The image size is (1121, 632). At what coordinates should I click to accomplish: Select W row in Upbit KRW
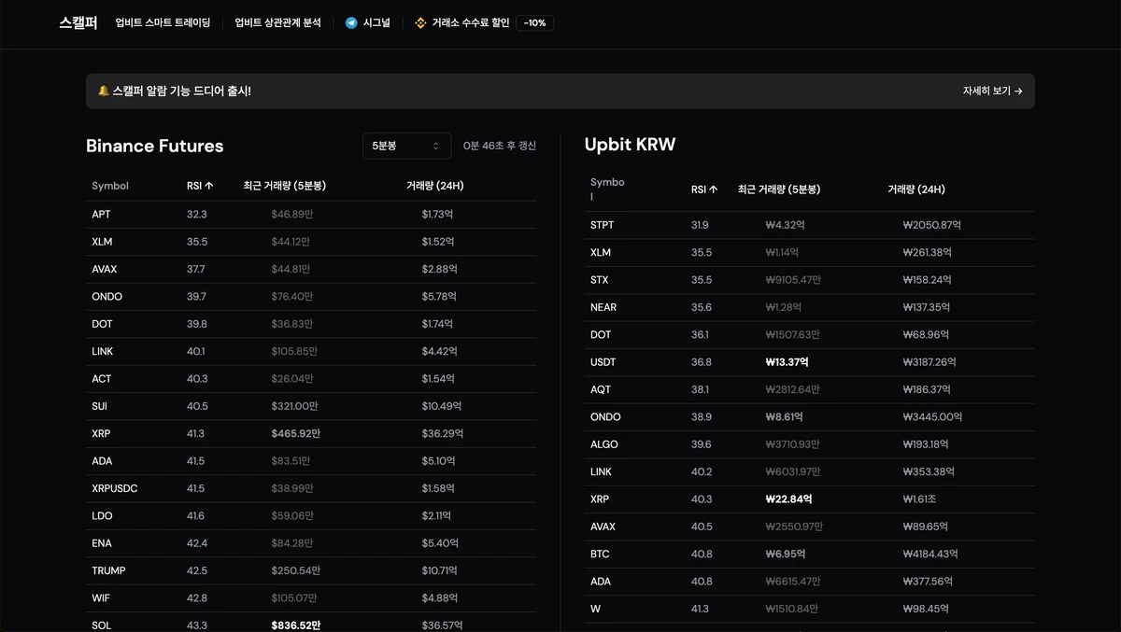pyautogui.click(x=810, y=609)
